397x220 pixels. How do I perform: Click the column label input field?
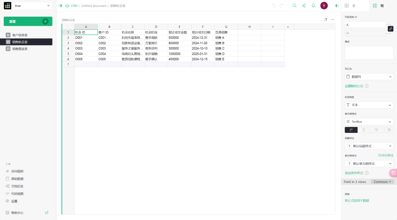coord(365,25)
